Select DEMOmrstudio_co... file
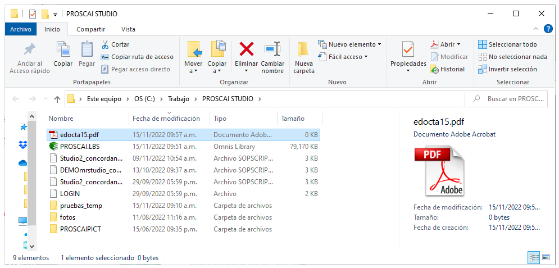The width and height of the screenshot is (559, 268). coord(184,170)
